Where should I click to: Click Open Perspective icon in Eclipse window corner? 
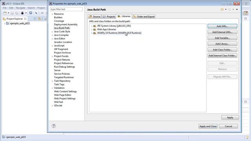click(x=246, y=13)
